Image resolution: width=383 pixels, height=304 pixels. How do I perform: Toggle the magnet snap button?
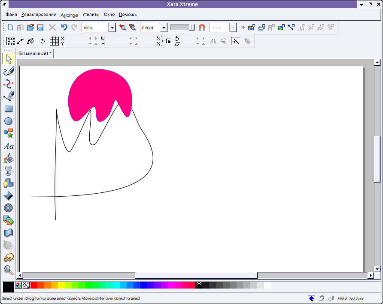(x=202, y=27)
